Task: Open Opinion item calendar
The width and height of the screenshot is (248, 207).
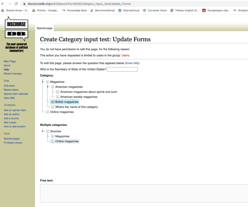Action: pos(16,94)
